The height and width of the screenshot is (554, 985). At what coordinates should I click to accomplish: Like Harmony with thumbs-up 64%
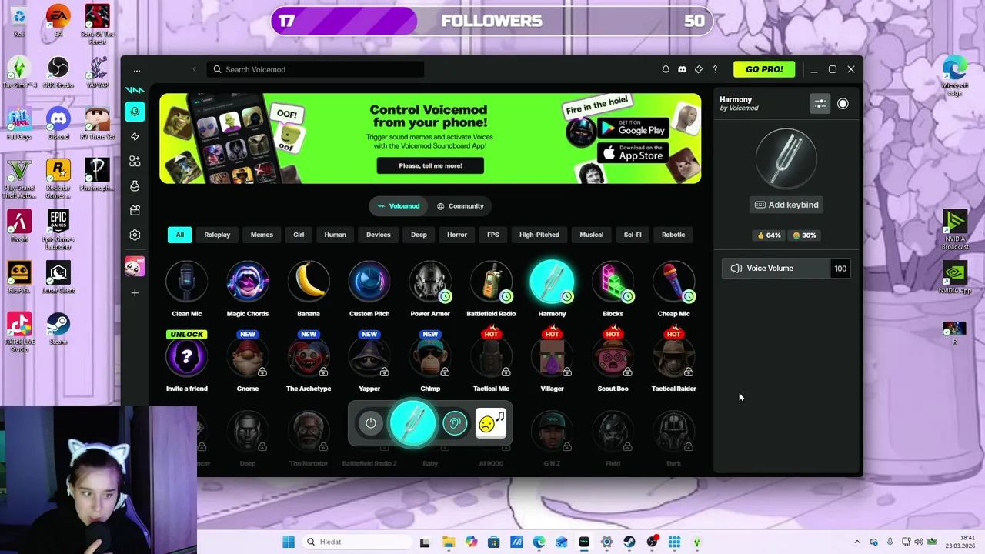[769, 235]
